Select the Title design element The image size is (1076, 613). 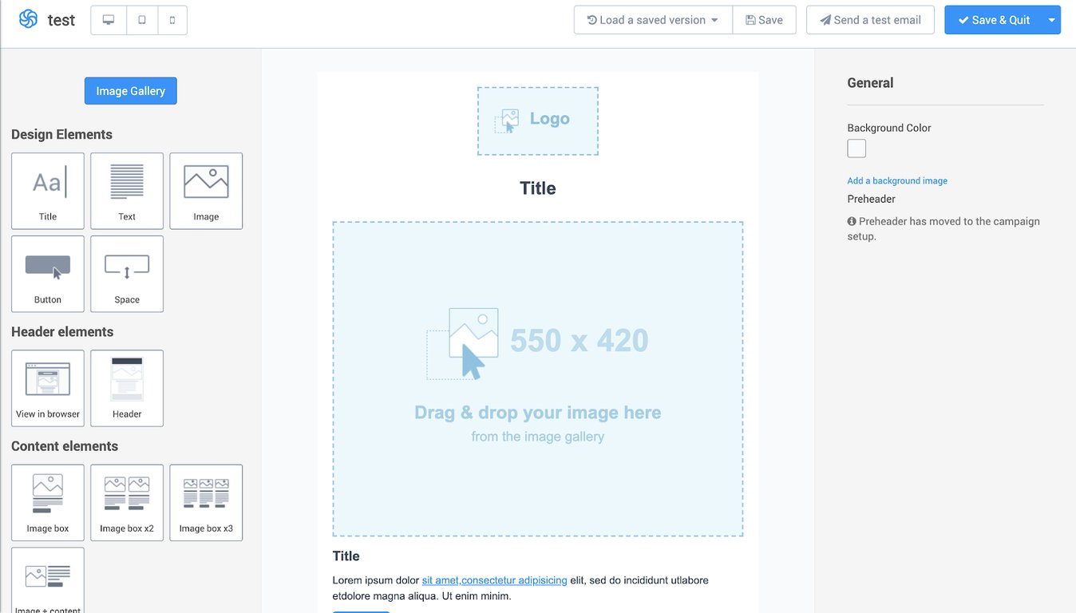pyautogui.click(x=48, y=191)
